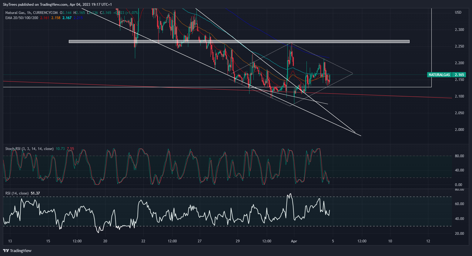Select the red descending trend line

point(227,89)
